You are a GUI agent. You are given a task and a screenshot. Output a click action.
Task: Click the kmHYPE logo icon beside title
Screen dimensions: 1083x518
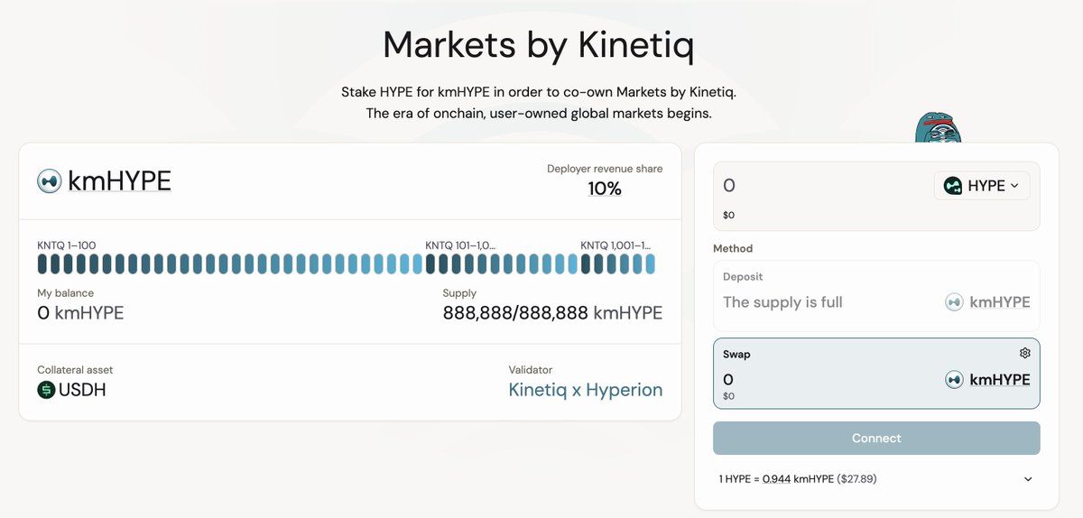tap(49, 180)
